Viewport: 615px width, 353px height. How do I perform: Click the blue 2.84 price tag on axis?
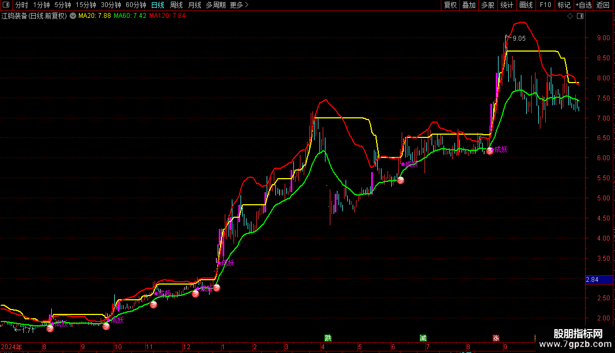(x=599, y=280)
